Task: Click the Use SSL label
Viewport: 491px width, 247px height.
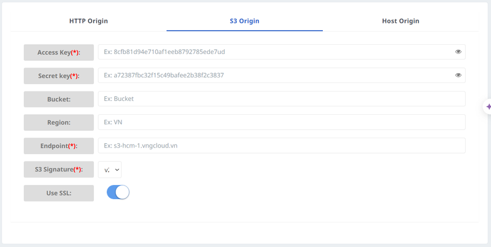Action: [59, 193]
